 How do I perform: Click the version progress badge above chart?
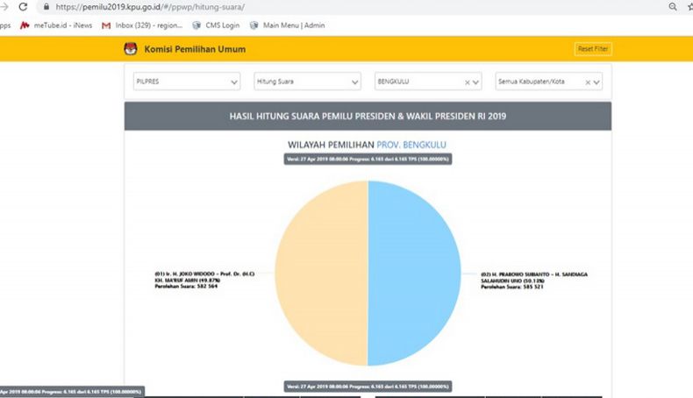[x=368, y=159]
